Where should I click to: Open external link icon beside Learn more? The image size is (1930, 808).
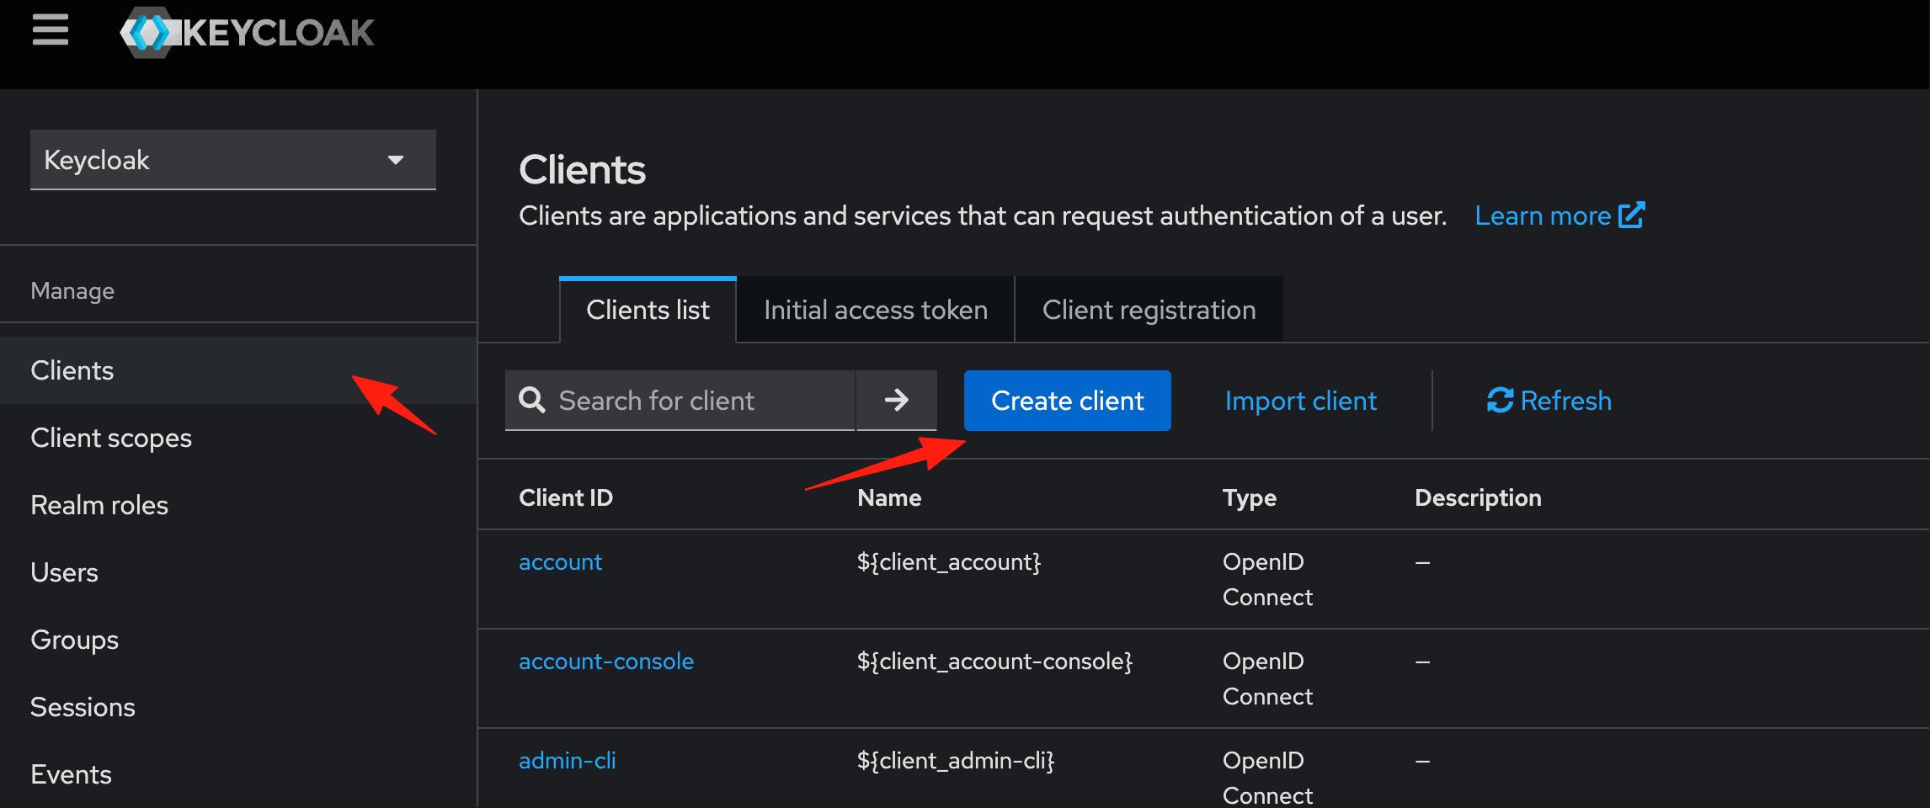[x=1632, y=215]
